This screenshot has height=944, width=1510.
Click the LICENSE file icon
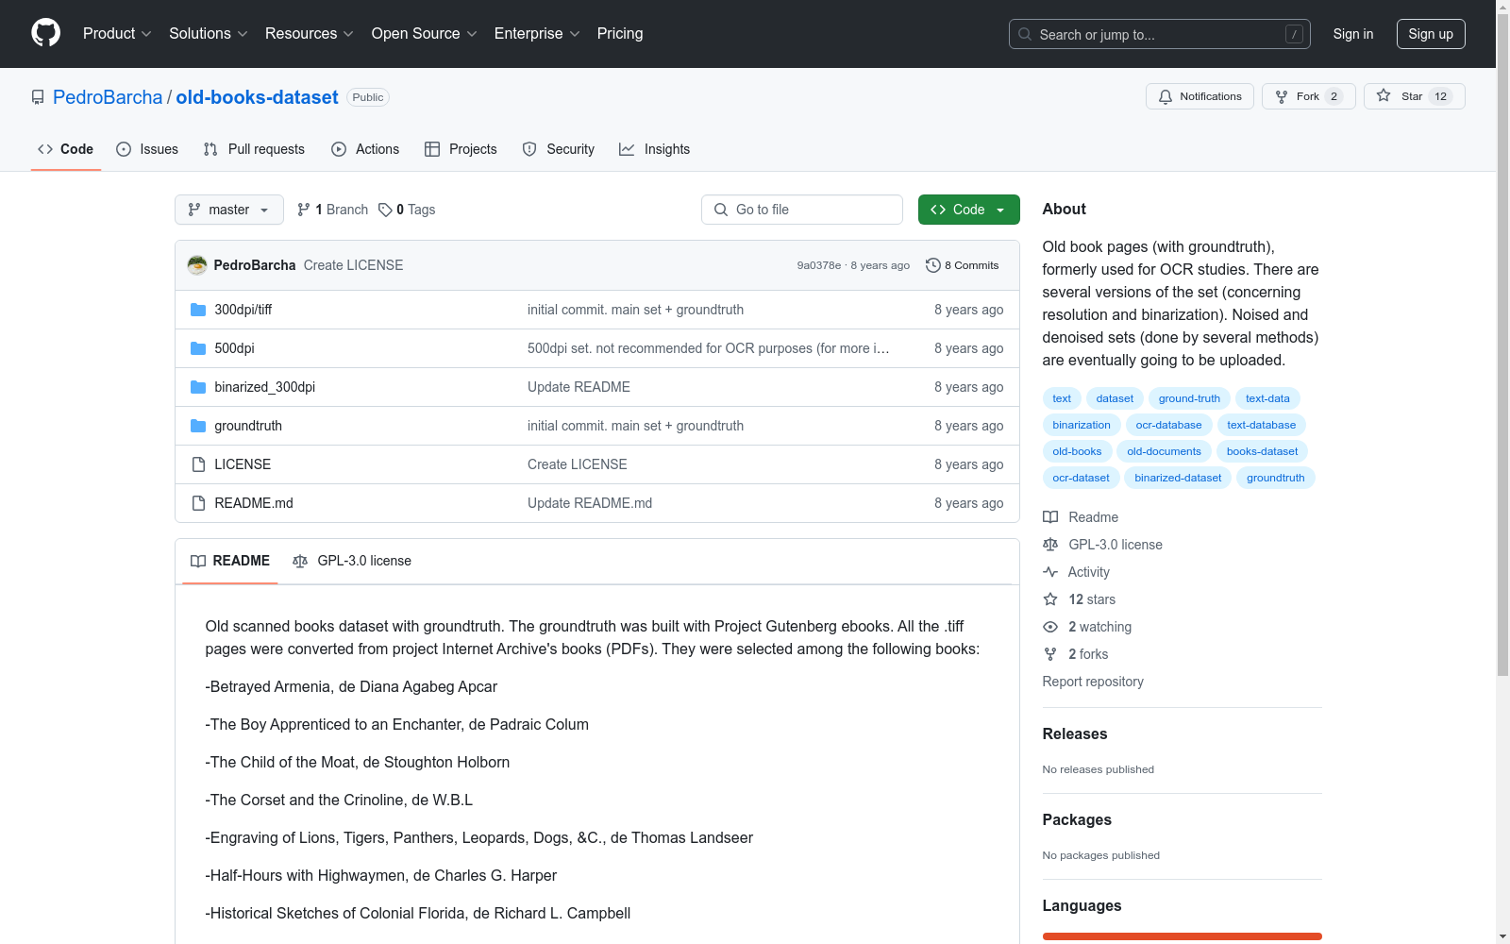[x=198, y=464]
